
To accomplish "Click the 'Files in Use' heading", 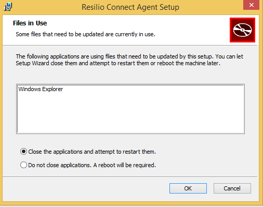I will [30, 23].
